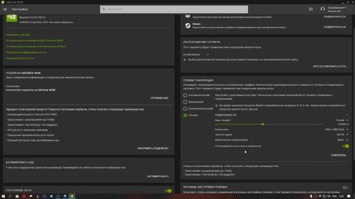This screenshot has height=199, width=355.
Task: Open the Windows action center icon
Action: [349, 196]
